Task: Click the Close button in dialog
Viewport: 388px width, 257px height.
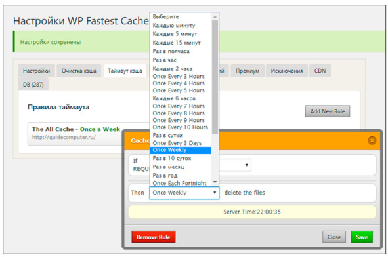Action: [x=334, y=237]
